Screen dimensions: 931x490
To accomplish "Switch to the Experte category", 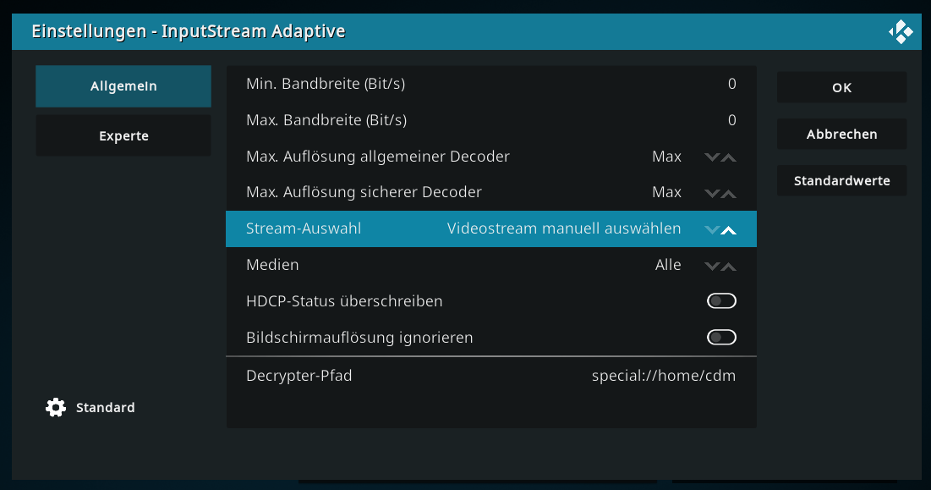I will (x=123, y=136).
